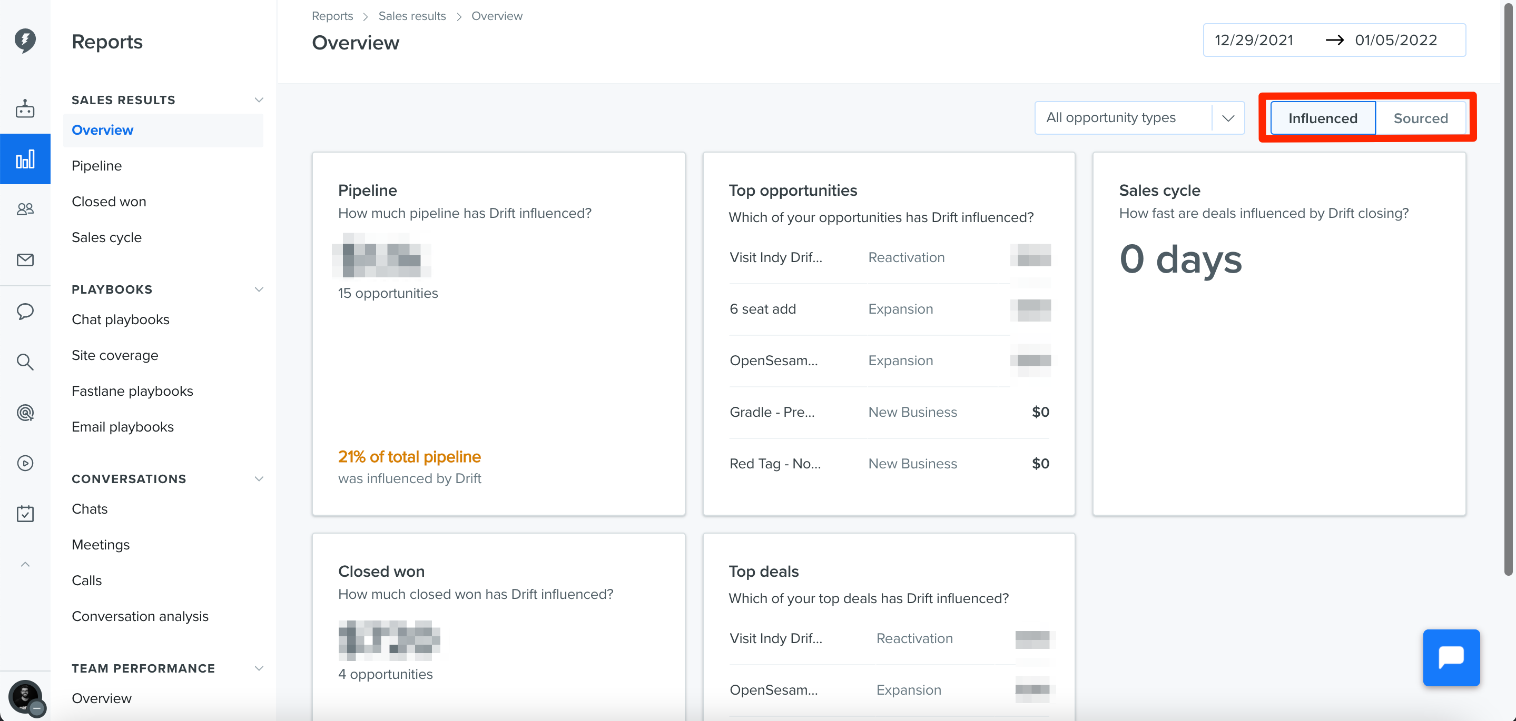Collapse the Team Performance section
Screen dimensions: 1516x721
(x=258, y=668)
